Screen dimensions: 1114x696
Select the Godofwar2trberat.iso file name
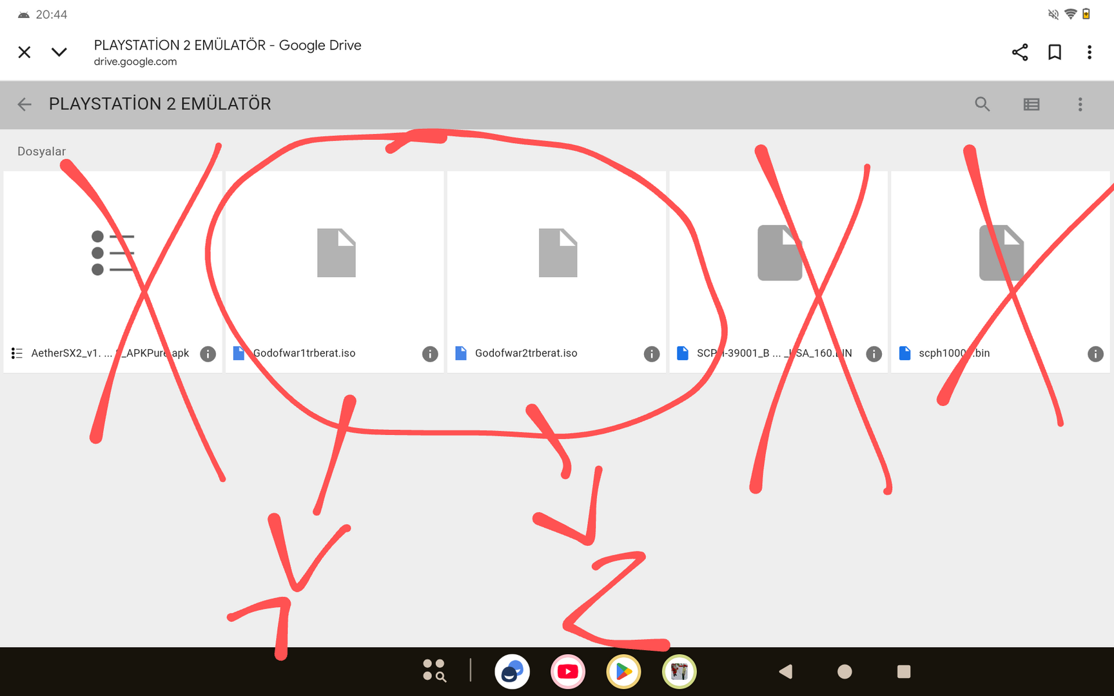[526, 353]
